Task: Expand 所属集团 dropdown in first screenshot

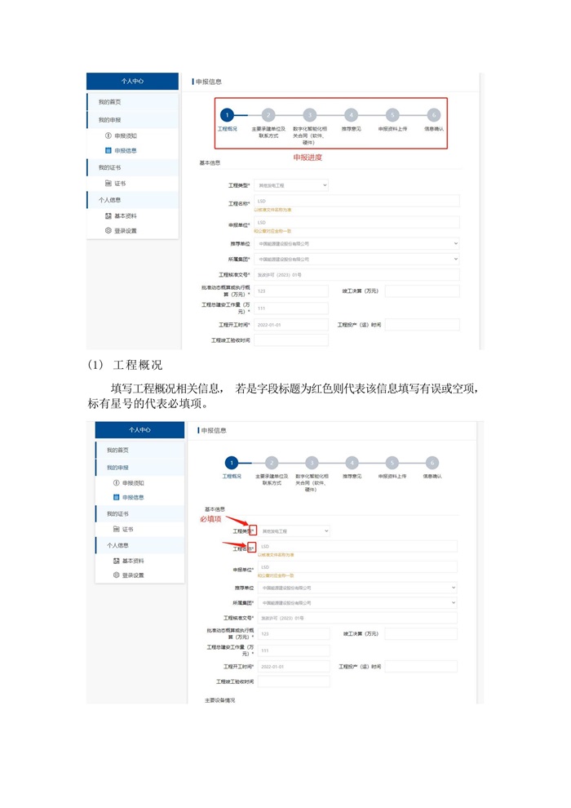Action: point(356,260)
